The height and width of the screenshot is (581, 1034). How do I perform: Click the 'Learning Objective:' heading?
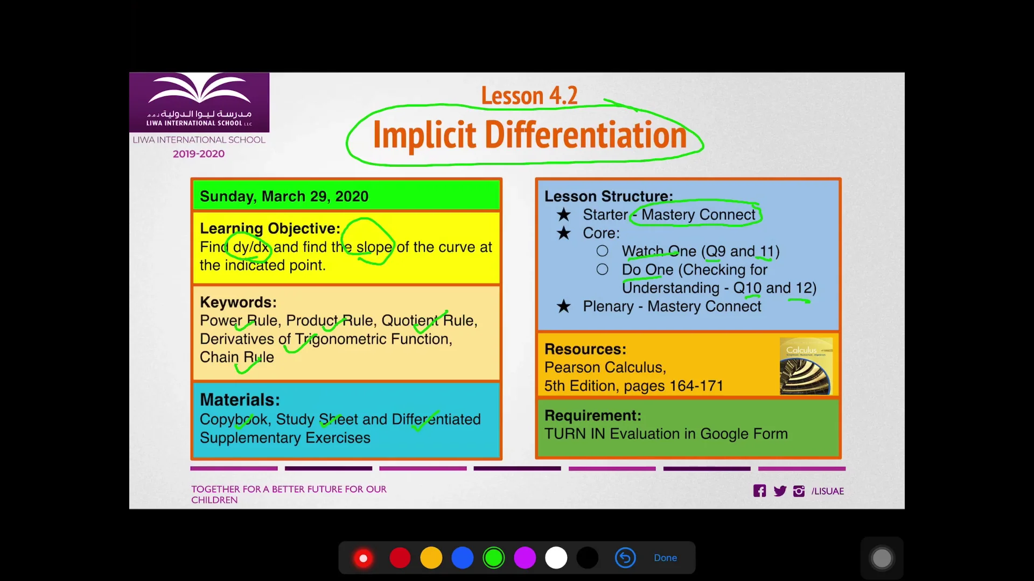(x=270, y=228)
